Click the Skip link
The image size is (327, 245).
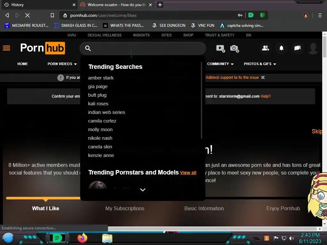tap(317, 131)
